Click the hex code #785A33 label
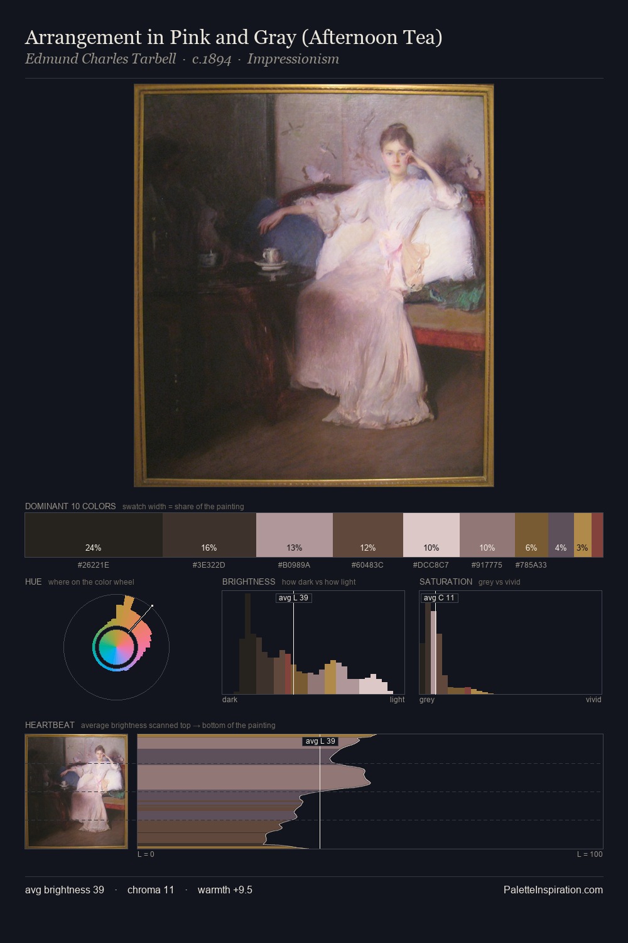The height and width of the screenshot is (943, 628). point(531,565)
